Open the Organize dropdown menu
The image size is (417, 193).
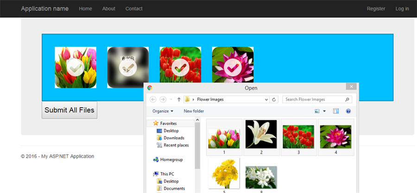[x=163, y=111]
